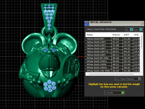Screen dimensions: 145x109
Task: Click the Metal Weights flask icon
Action: (87, 23)
